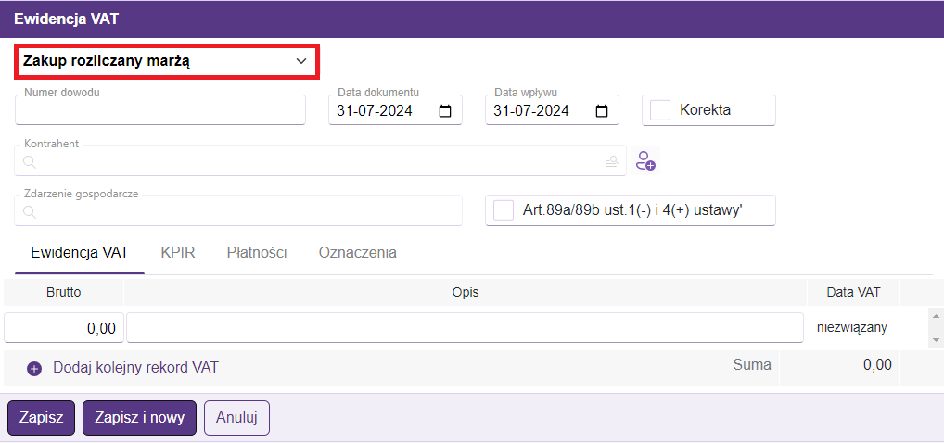Viewport: 944px width, 443px height.
Task: Tick the Art.89a/89b ustawy checkbox
Action: (x=504, y=210)
